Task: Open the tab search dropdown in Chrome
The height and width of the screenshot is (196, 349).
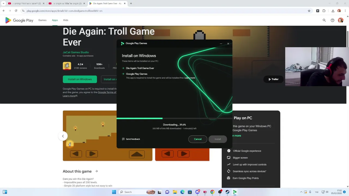Action: [4, 4]
